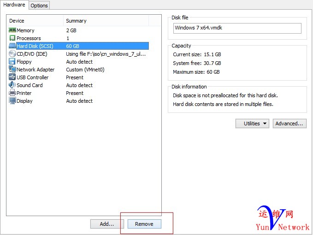This screenshot has height=235, width=313.
Task: Click Auto detect summary for Sound Card
Action: [79, 85]
